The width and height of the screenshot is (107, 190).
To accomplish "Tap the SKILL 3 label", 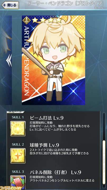I will pos(18,172).
